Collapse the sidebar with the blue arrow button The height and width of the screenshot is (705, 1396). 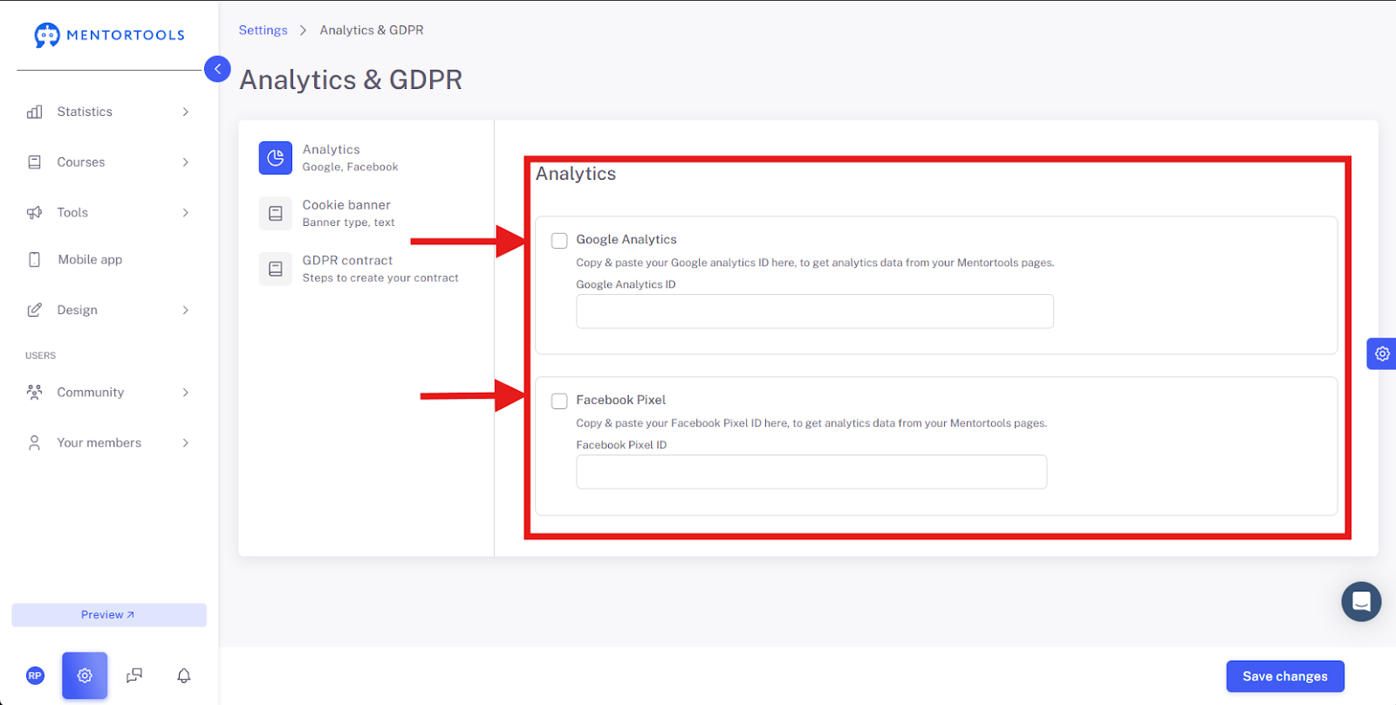pyautogui.click(x=217, y=69)
